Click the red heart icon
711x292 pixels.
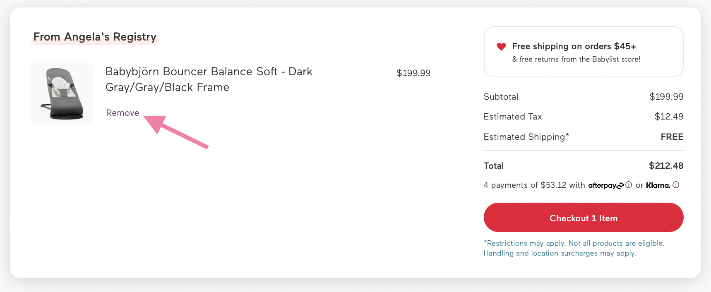[501, 47]
